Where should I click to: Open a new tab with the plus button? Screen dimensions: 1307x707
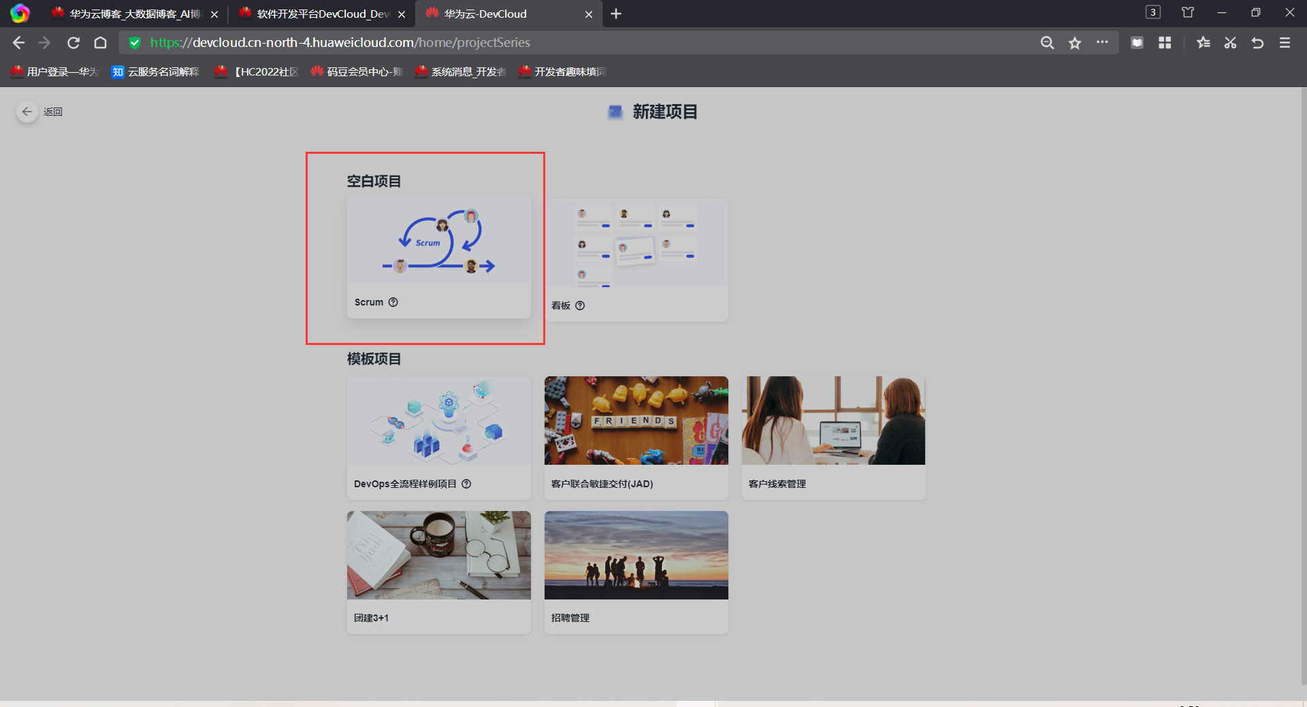[x=616, y=14]
